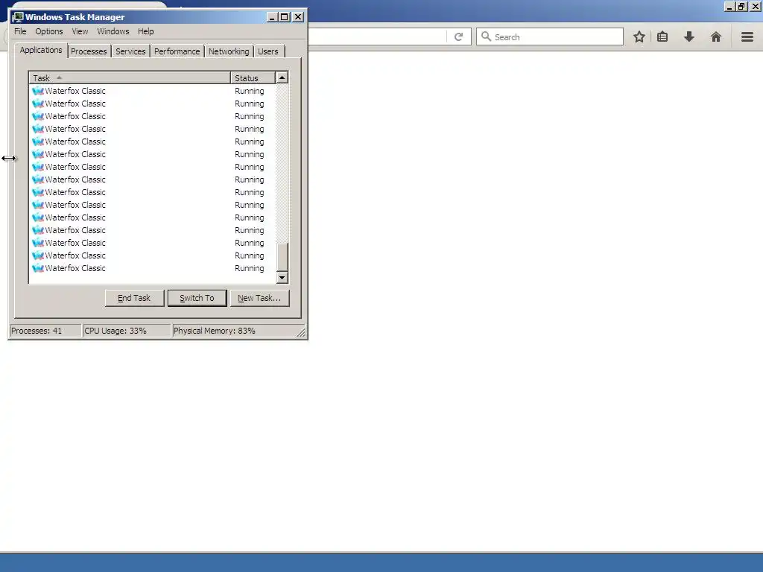Open the downloads arrow icon

(689, 36)
